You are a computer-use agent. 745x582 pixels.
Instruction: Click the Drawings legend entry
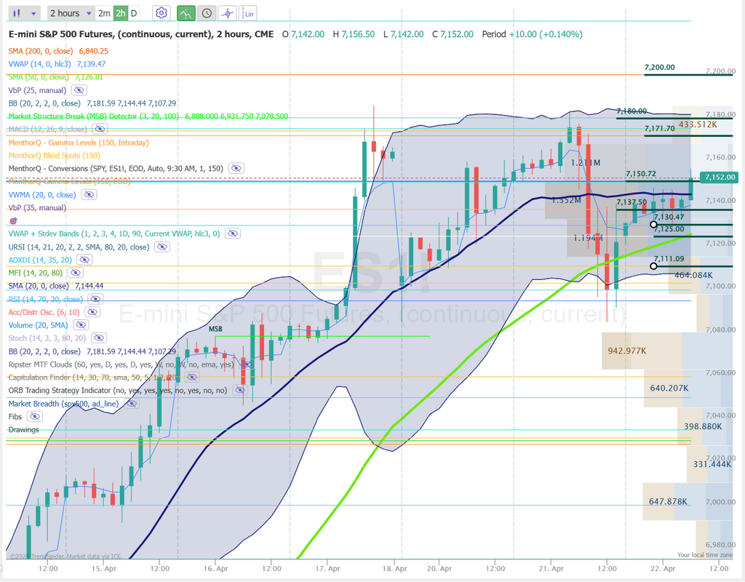[x=23, y=430]
